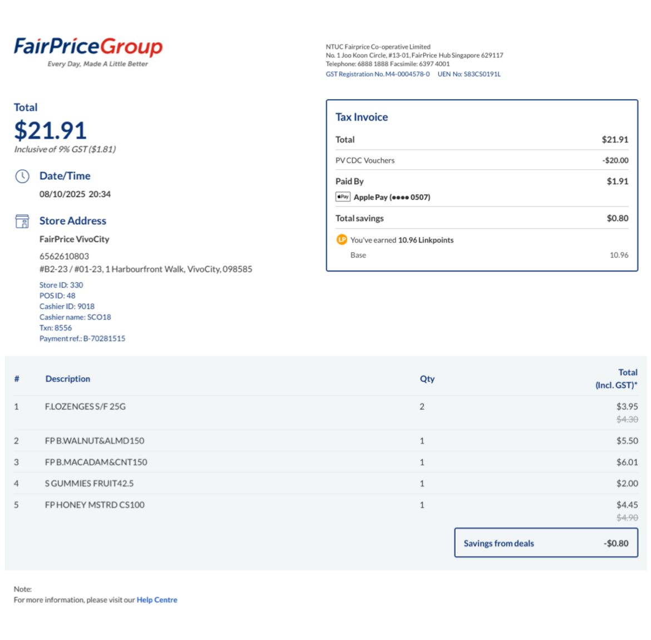
Task: Click the $5.50 price
Action: coord(627,441)
